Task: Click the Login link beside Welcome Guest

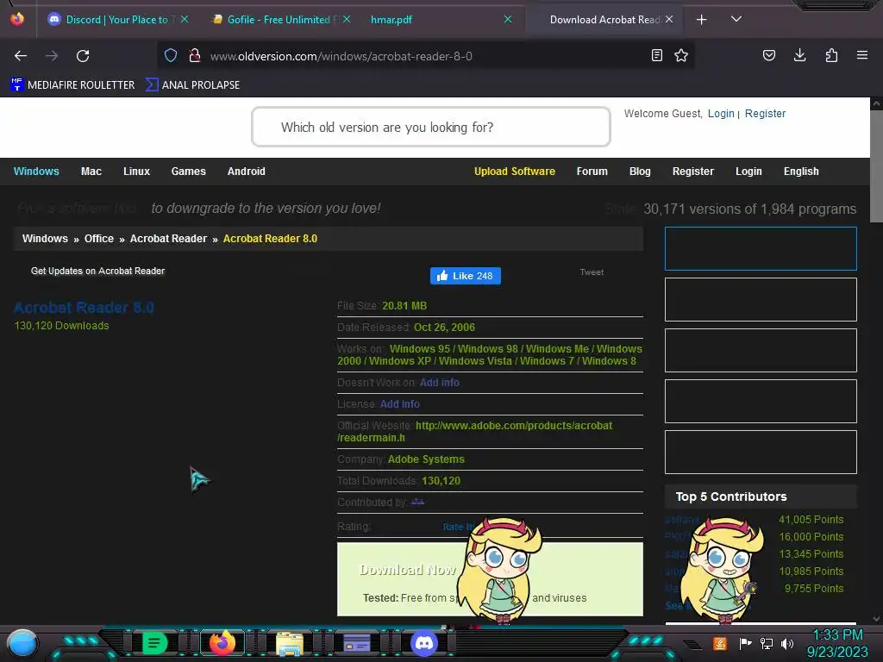Action: click(721, 114)
